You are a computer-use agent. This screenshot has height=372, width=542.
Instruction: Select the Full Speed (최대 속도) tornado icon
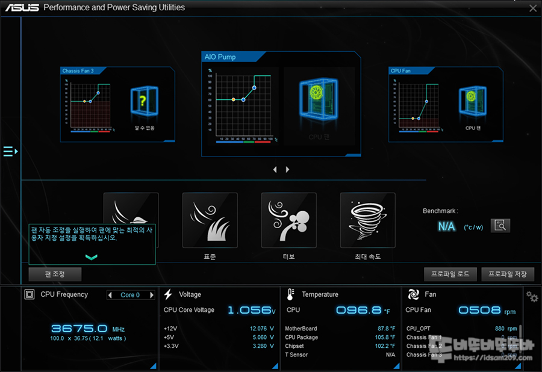368,220
